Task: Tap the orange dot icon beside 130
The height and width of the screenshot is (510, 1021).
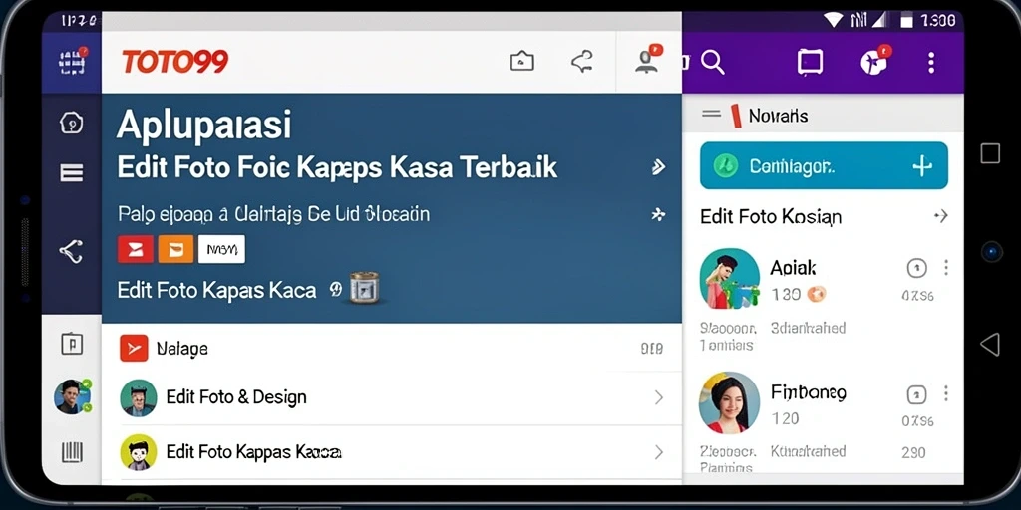Action: click(817, 294)
